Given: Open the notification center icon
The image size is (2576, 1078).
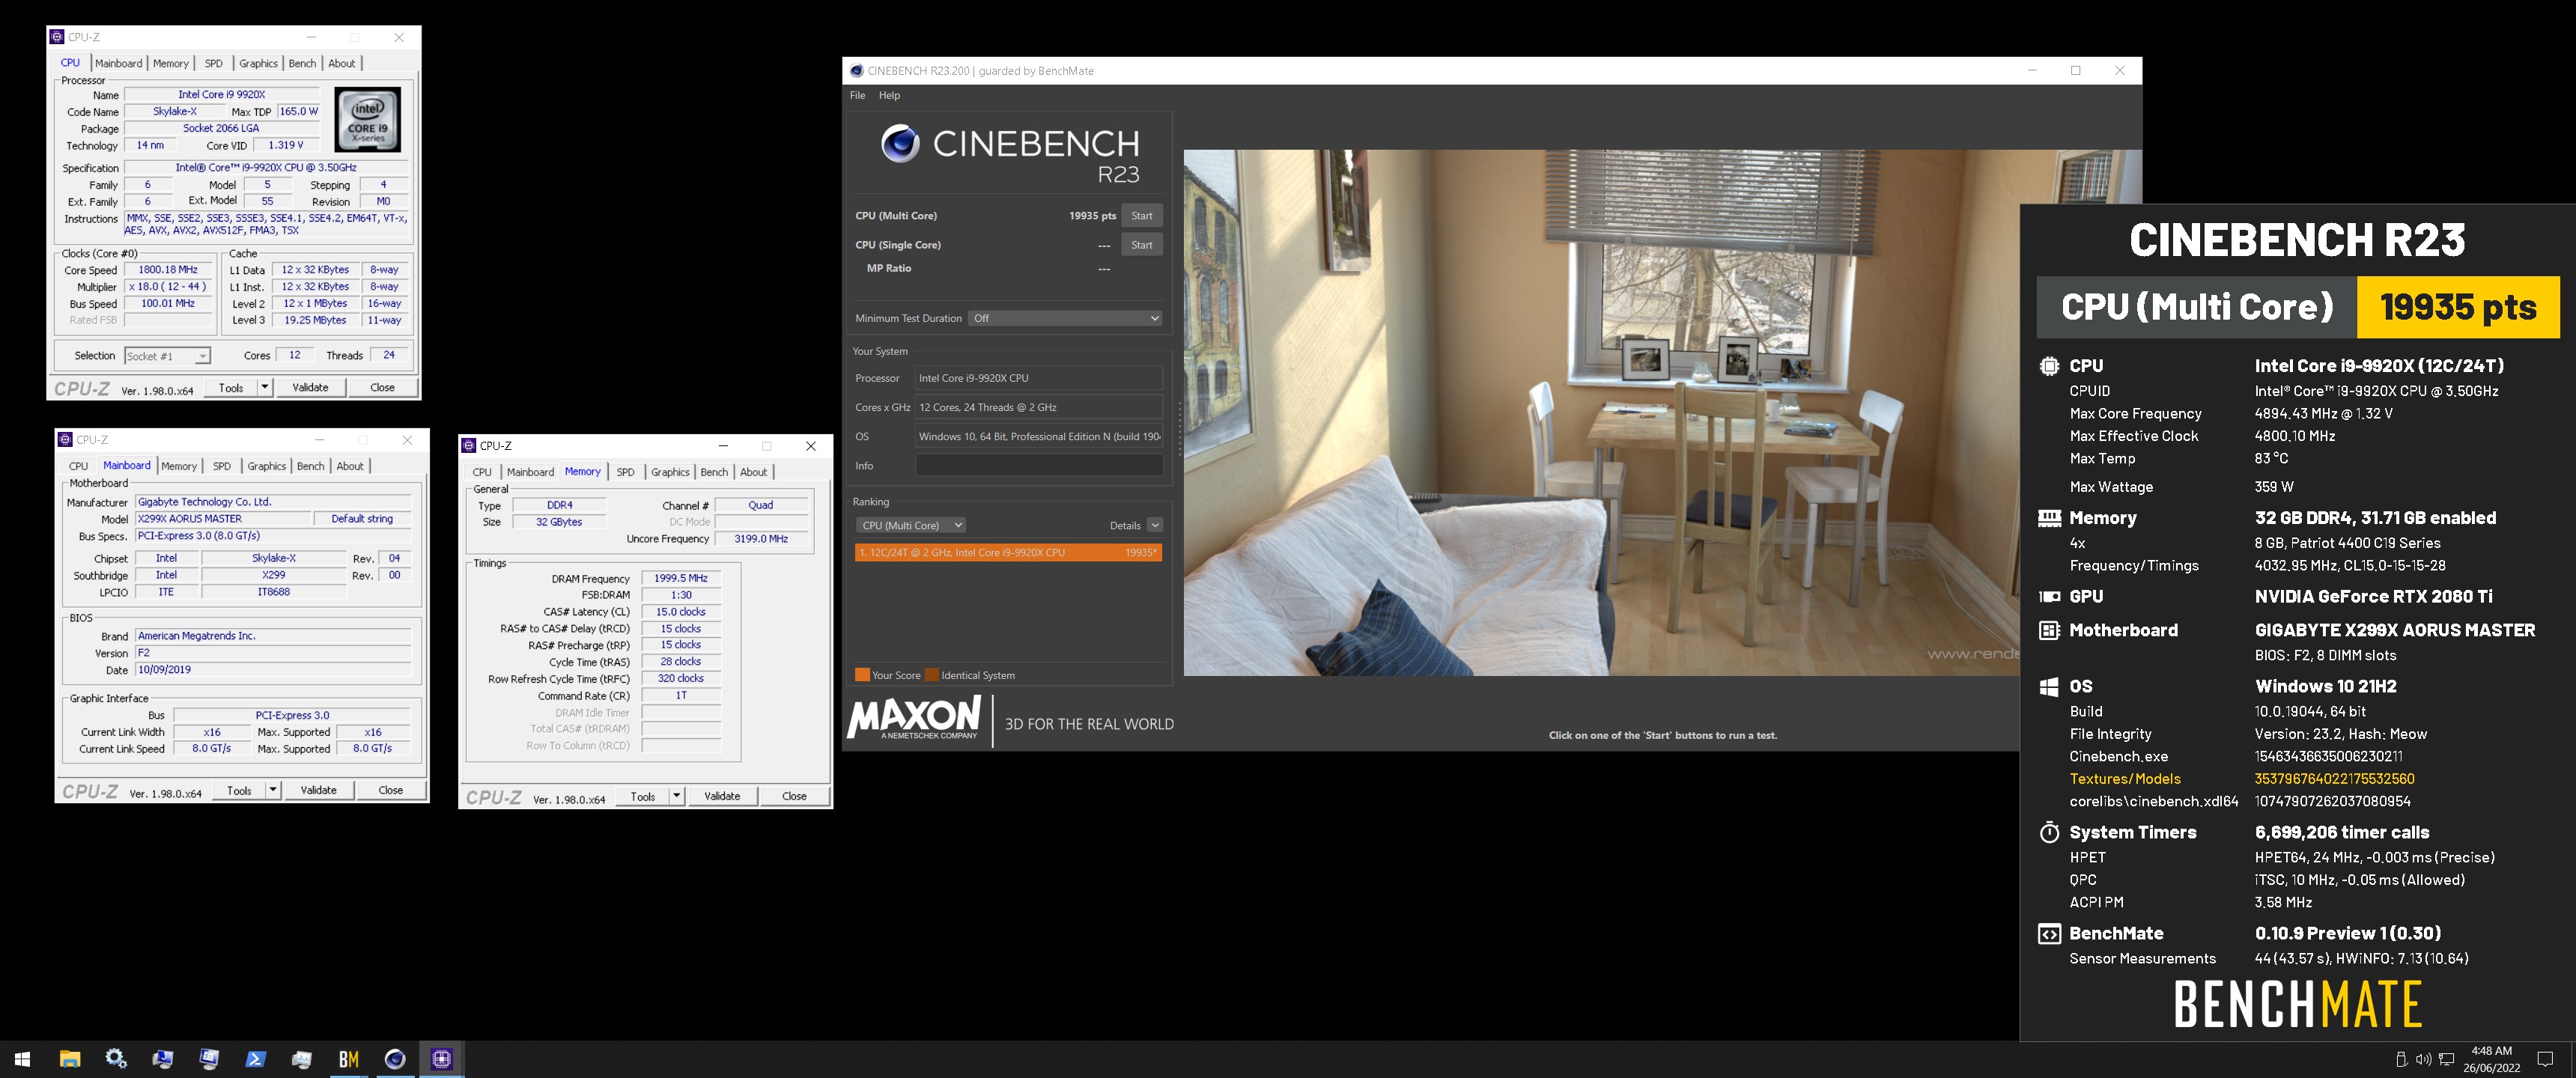Looking at the screenshot, I should click(x=2545, y=1059).
